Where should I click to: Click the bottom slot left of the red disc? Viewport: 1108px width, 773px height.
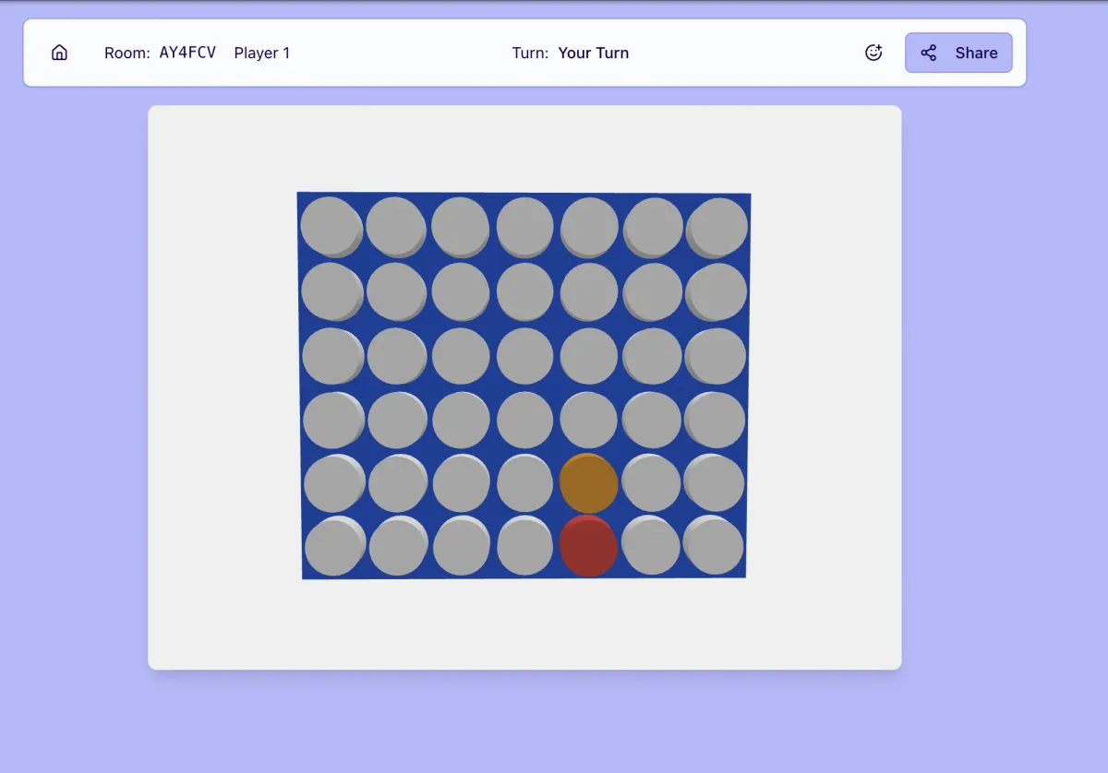[525, 546]
